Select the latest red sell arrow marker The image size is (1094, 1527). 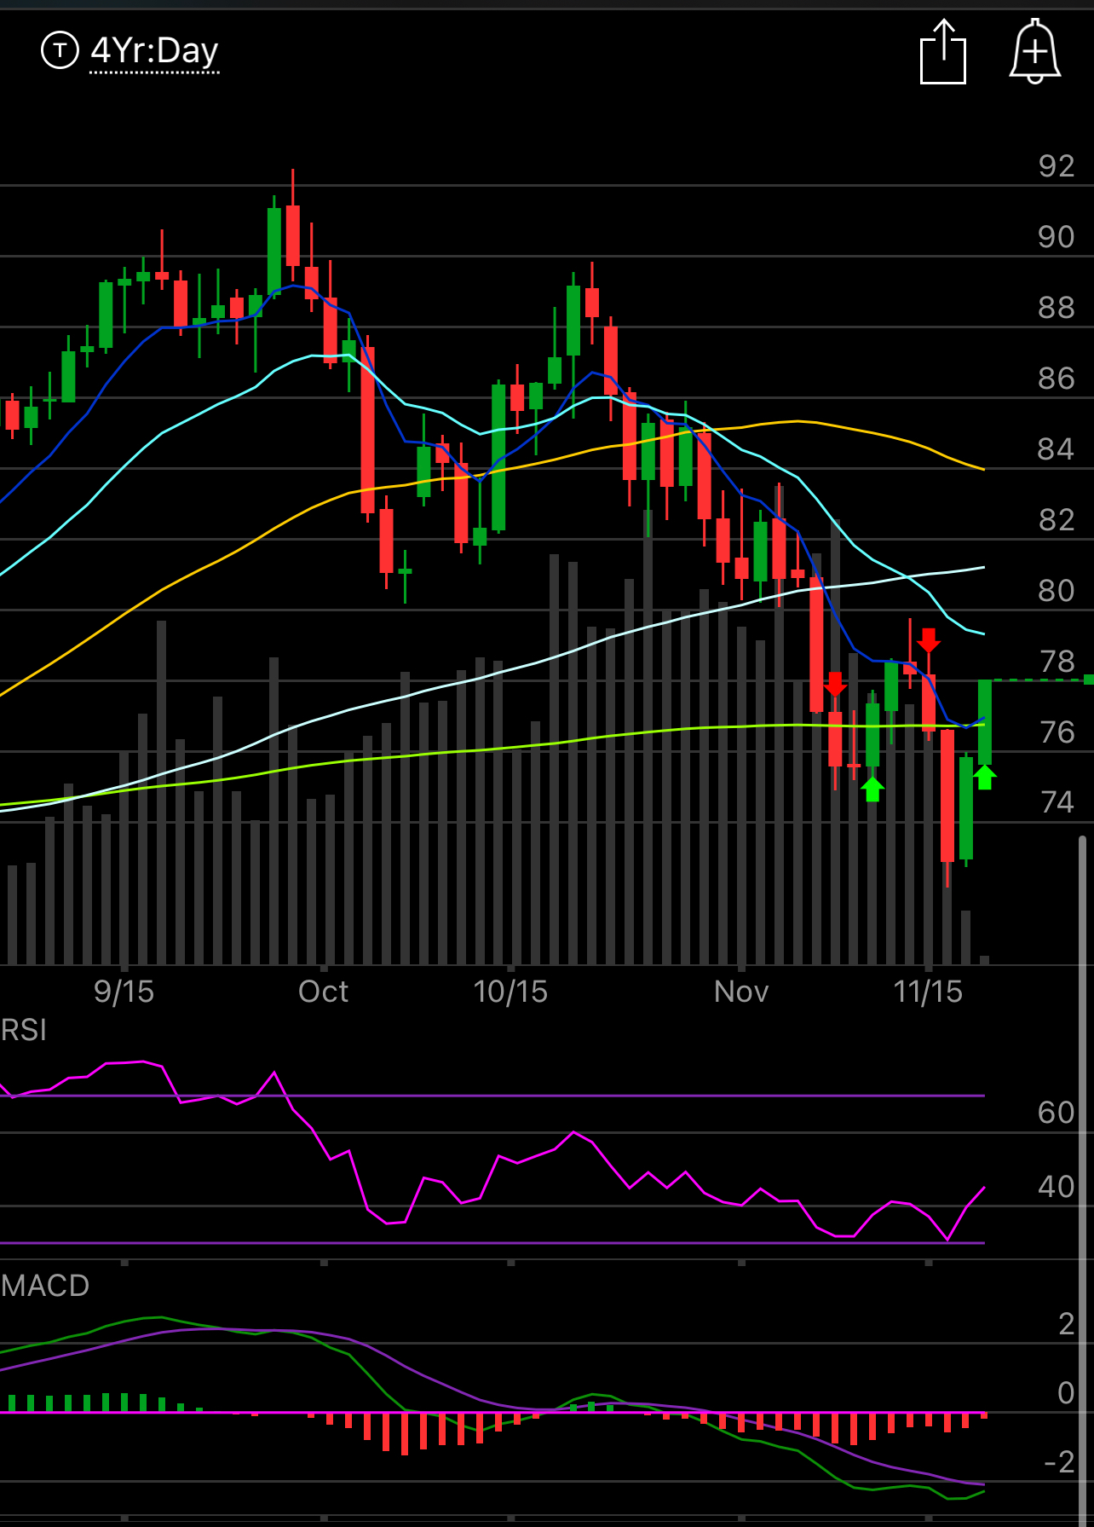click(929, 640)
